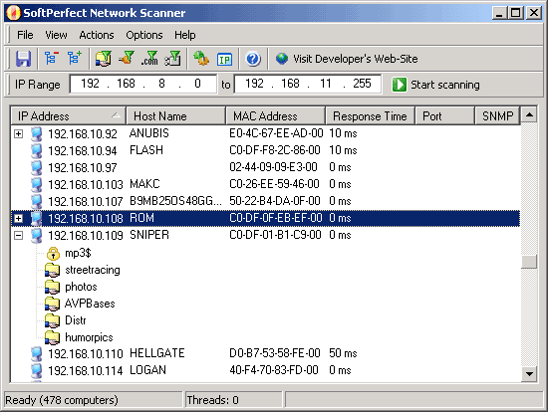Viewport: 548px width, 412px height.
Task: Sort by Host Name column header
Action: tap(175, 115)
